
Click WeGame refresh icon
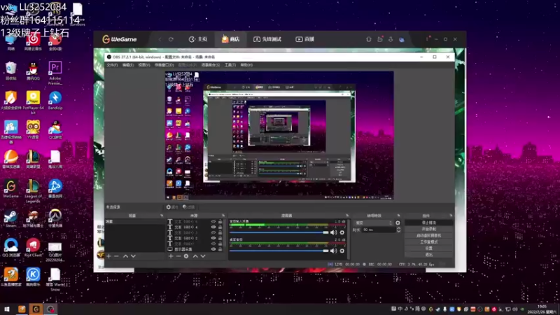point(171,39)
